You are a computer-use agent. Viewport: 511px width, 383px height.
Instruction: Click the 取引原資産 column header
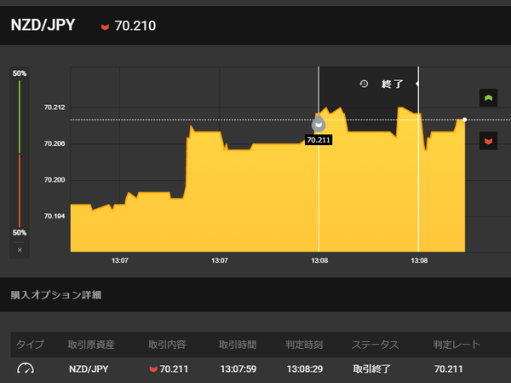(x=91, y=345)
